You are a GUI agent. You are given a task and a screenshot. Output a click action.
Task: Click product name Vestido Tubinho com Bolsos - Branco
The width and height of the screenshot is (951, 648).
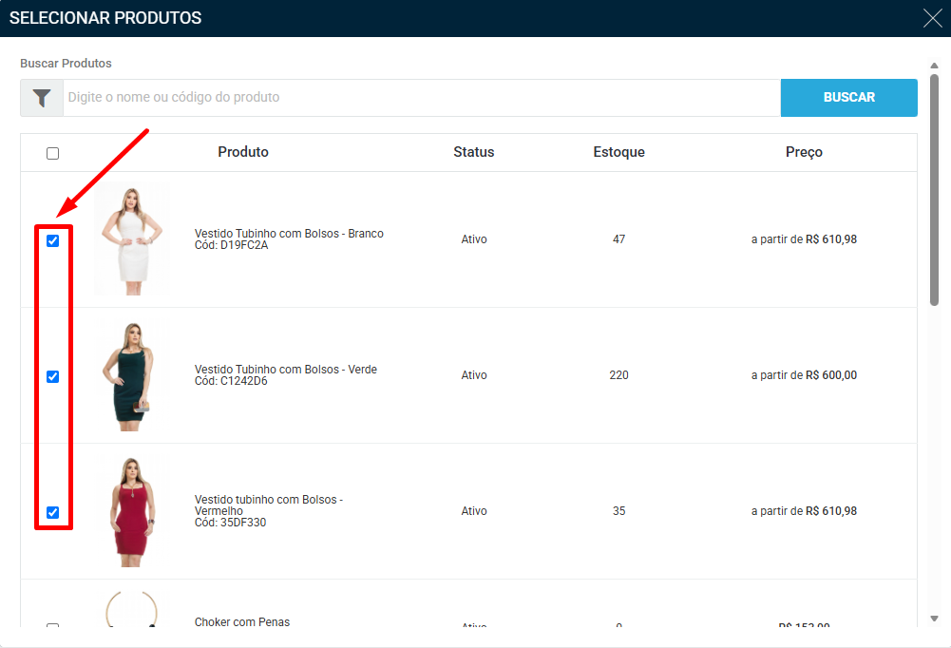pyautogui.click(x=289, y=234)
